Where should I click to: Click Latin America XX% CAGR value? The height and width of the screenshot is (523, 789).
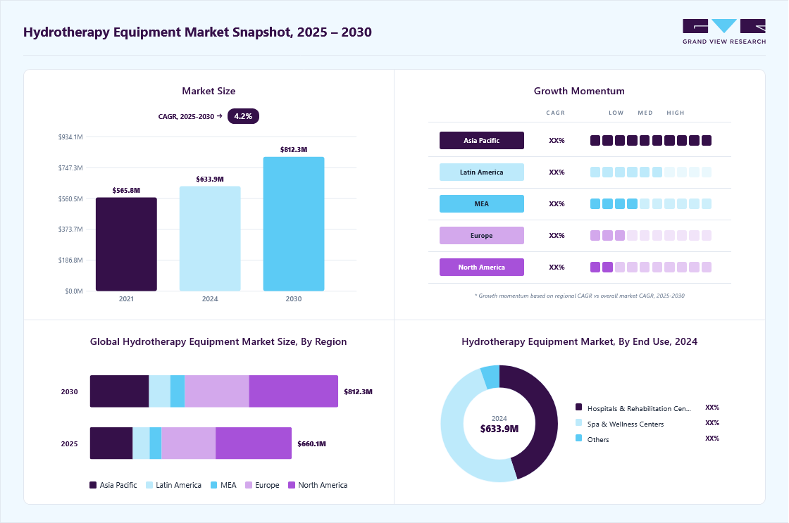pos(557,172)
